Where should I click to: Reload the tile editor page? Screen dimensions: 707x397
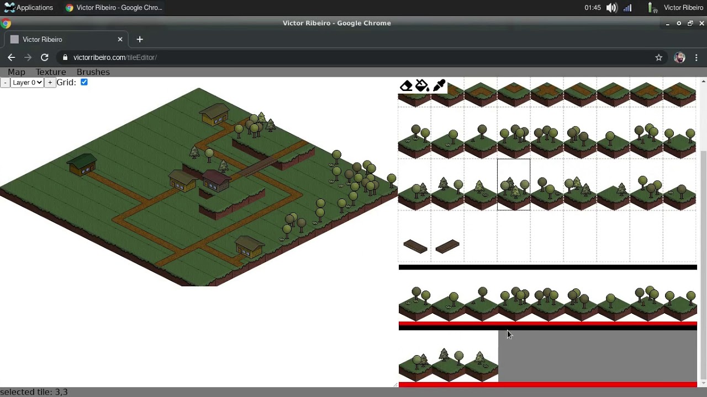pos(45,57)
